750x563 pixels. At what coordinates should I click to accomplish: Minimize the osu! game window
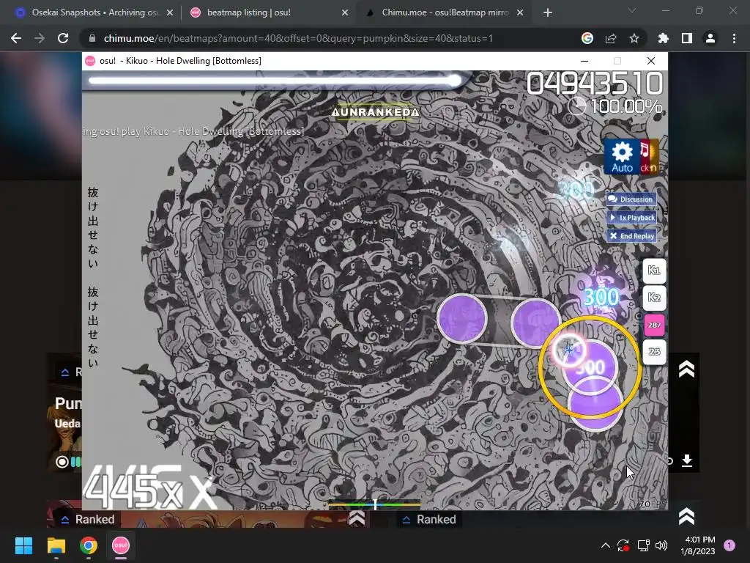pos(584,61)
